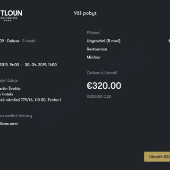Image resolution: width=170 pixels, height=170 pixels.
Task: Select the Váš pobyt heading
Action: (85, 13)
